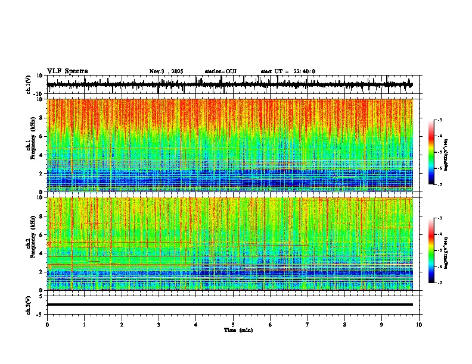Click the "ch.3(V)" axis label
This screenshot has width=472, height=364.
(29, 305)
